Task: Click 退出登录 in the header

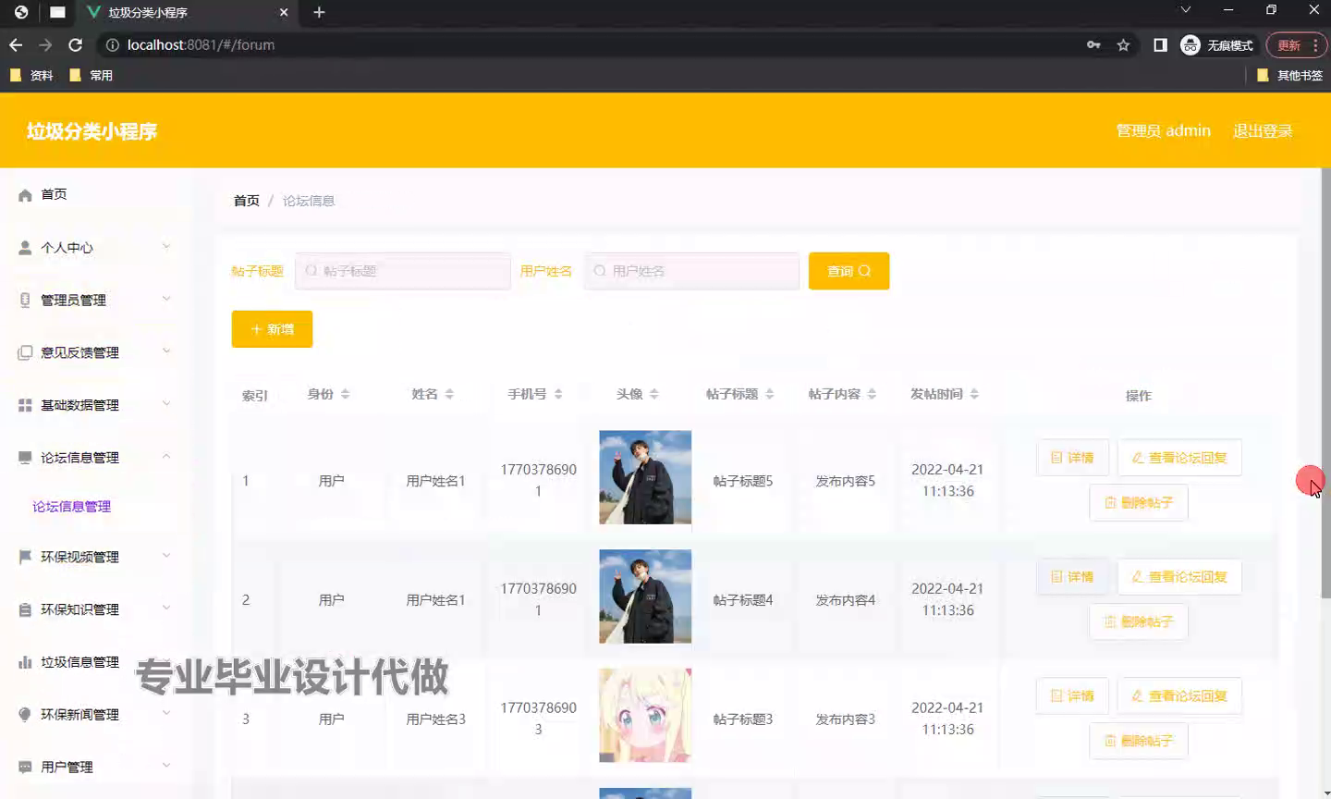Action: pos(1263,131)
